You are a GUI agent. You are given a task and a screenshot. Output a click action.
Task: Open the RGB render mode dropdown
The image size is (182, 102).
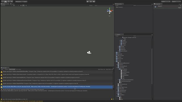point(16,5)
